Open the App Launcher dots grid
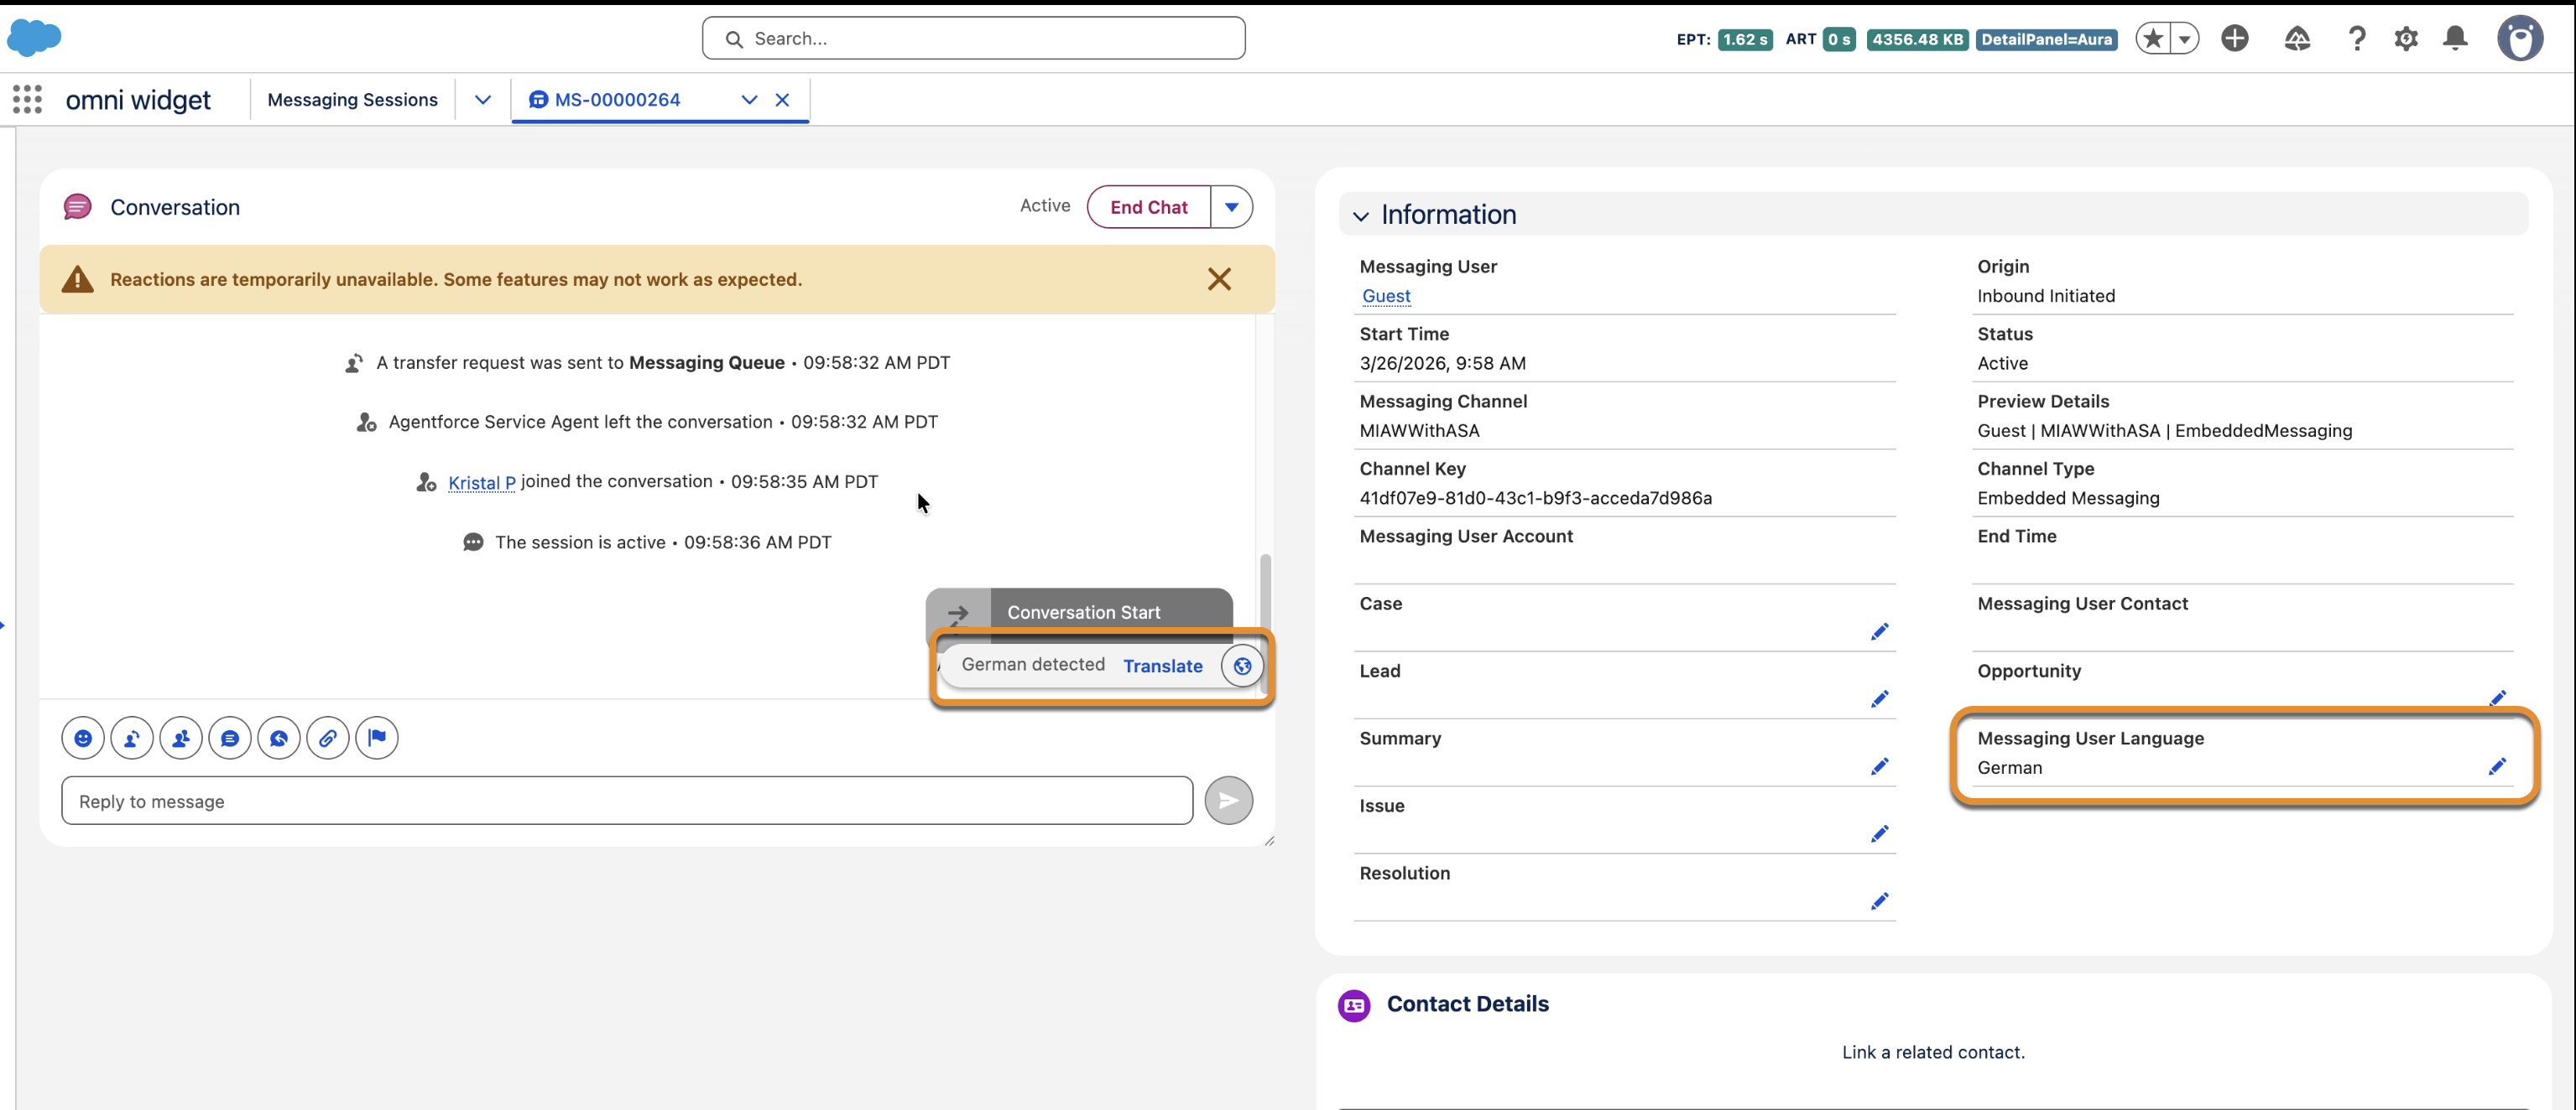Viewport: 2576px width, 1110px height. [x=28, y=99]
